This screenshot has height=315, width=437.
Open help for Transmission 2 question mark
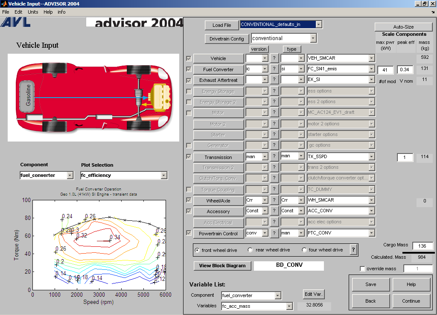pyautogui.click(x=274, y=167)
